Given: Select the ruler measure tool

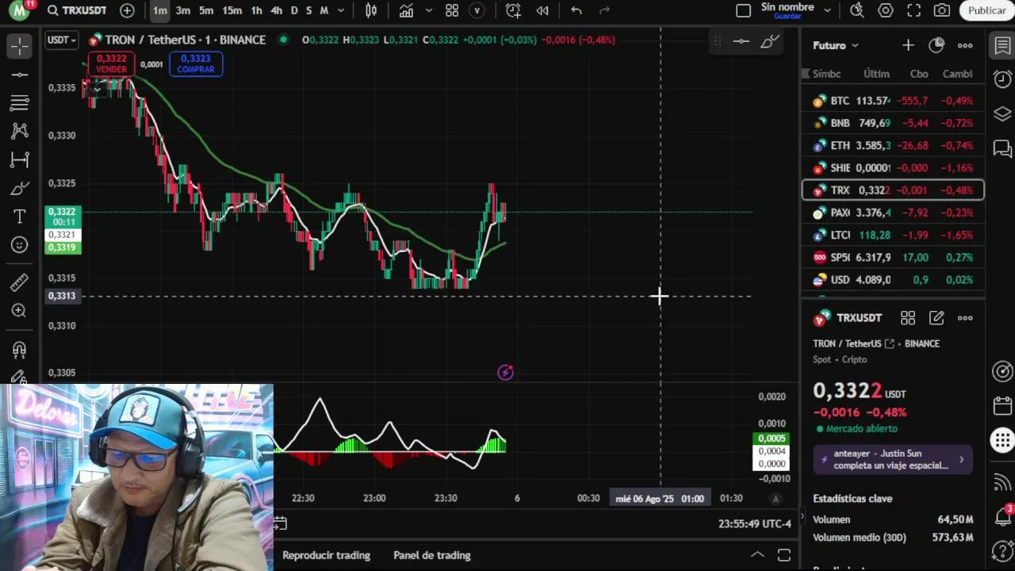Looking at the screenshot, I should pos(20,282).
